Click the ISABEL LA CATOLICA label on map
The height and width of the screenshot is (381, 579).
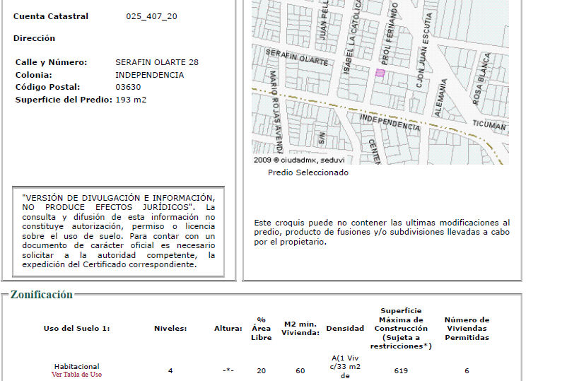pos(351,37)
